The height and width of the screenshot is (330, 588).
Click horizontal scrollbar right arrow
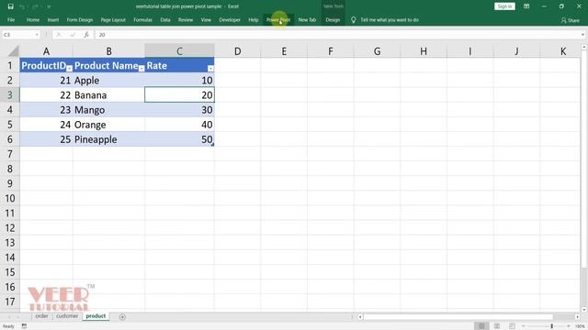577,317
